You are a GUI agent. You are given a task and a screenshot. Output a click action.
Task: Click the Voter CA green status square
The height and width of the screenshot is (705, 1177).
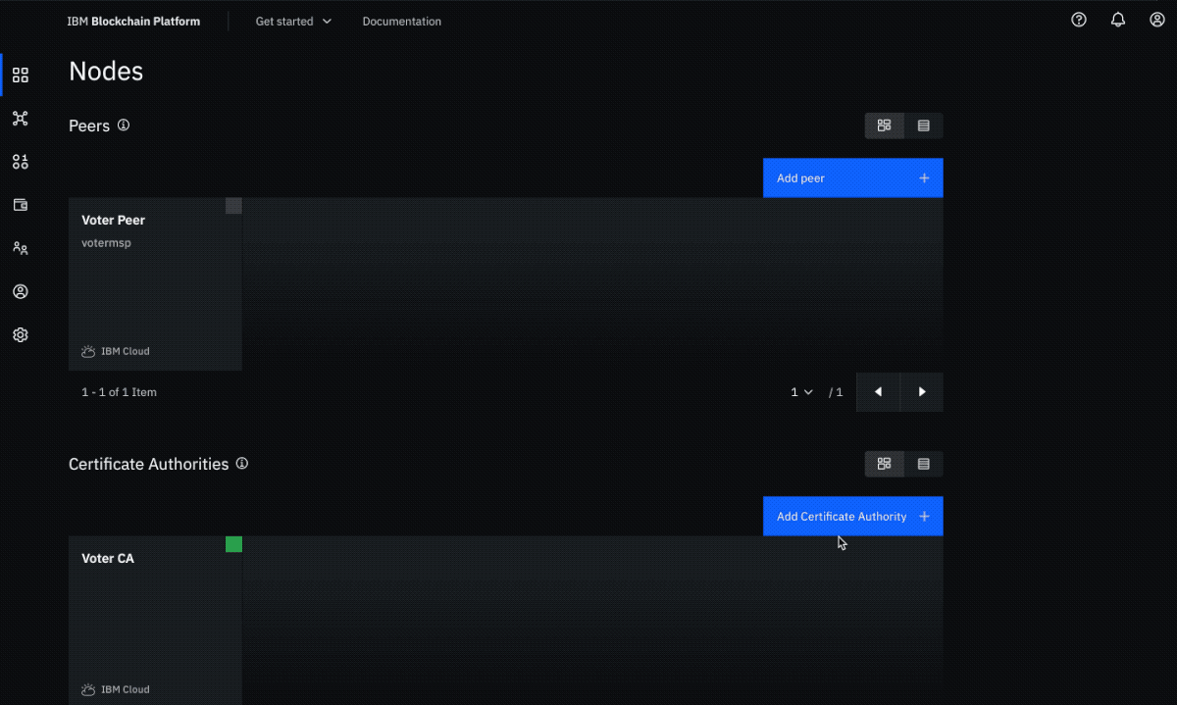(233, 544)
